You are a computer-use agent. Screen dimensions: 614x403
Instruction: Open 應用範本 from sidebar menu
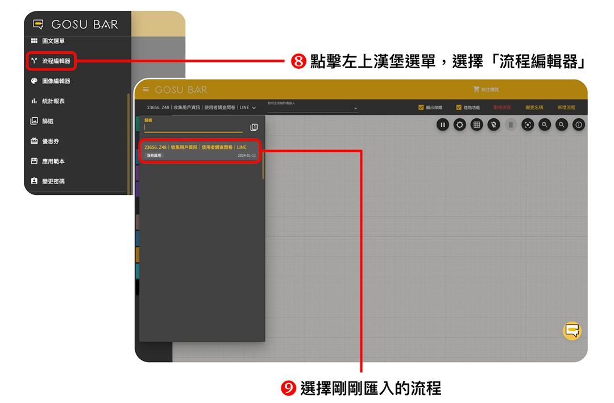(x=53, y=161)
